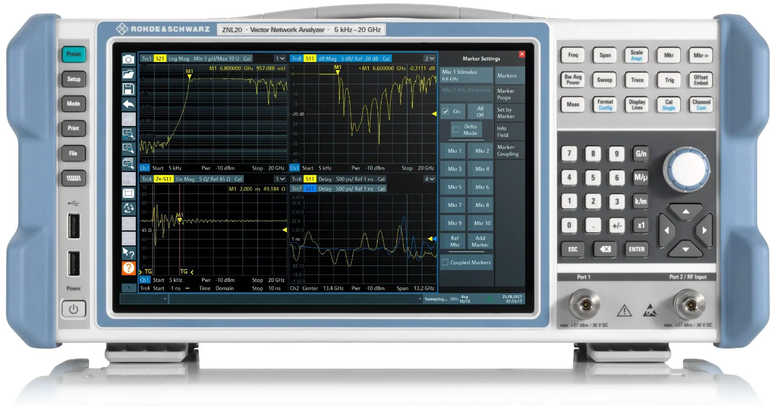This screenshot has height=406, width=773.
Task: Uncheck the marker On checkbox
Action: coord(446,111)
